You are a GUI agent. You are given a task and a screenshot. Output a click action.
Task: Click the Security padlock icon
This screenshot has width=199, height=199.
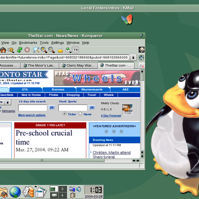click(60, 50)
